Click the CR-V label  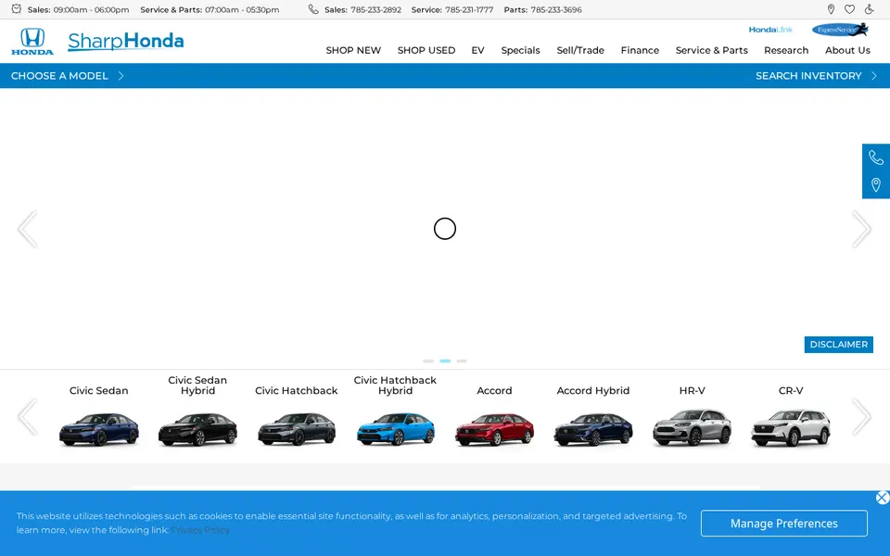pyautogui.click(x=791, y=390)
